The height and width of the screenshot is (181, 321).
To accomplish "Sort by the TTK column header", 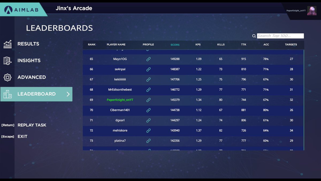I will tap(243, 45).
